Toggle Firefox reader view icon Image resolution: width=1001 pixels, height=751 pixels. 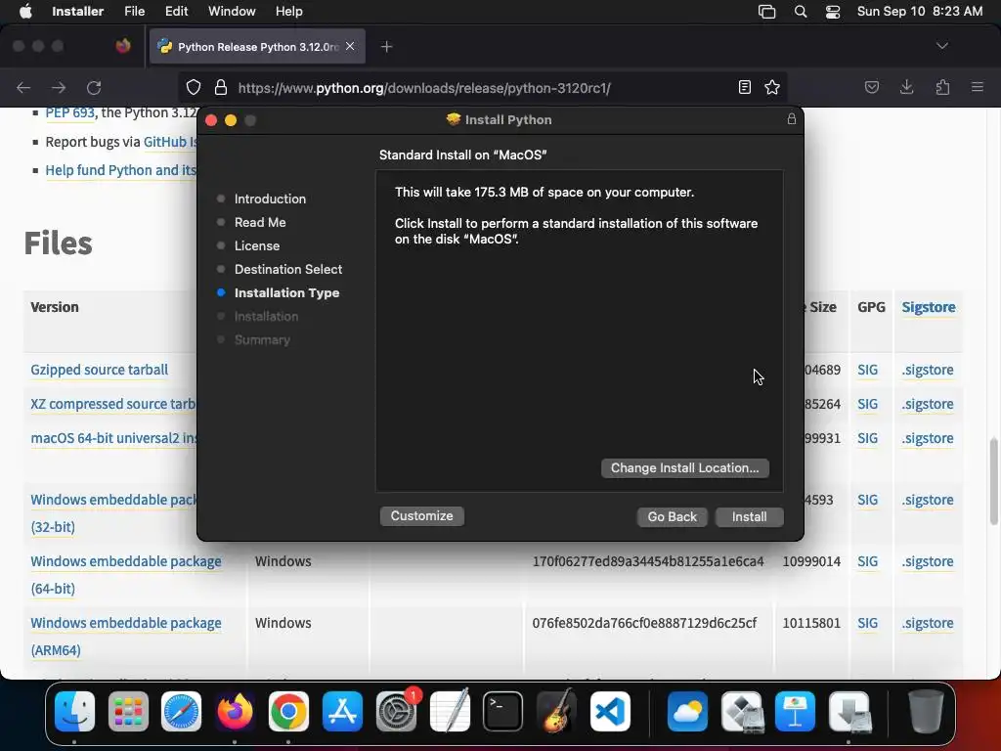[744, 87]
